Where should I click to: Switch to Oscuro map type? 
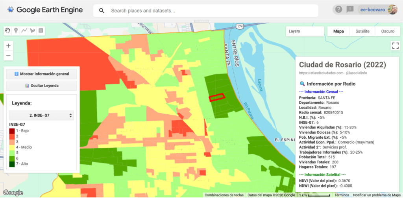point(387,31)
